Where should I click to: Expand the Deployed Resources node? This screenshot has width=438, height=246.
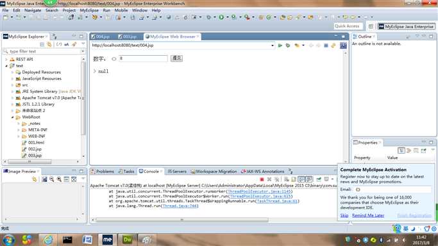click(x=12, y=72)
